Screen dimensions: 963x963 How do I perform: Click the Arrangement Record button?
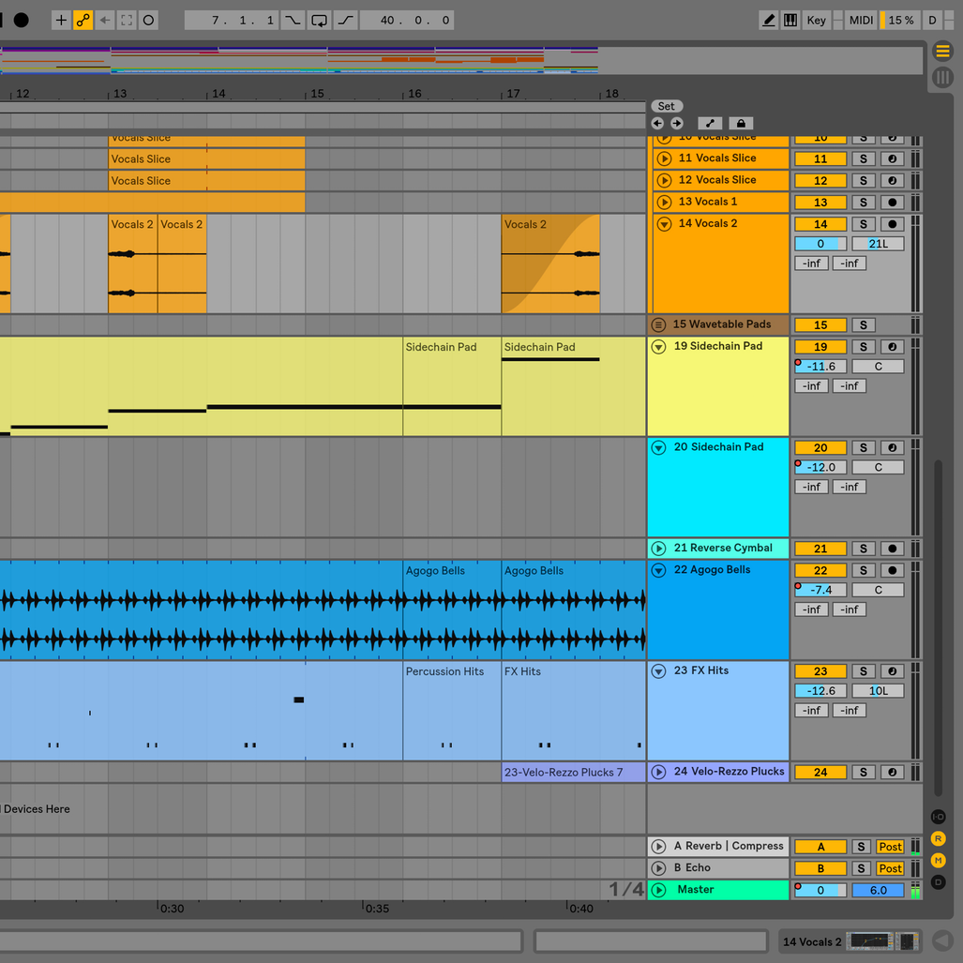[21, 21]
